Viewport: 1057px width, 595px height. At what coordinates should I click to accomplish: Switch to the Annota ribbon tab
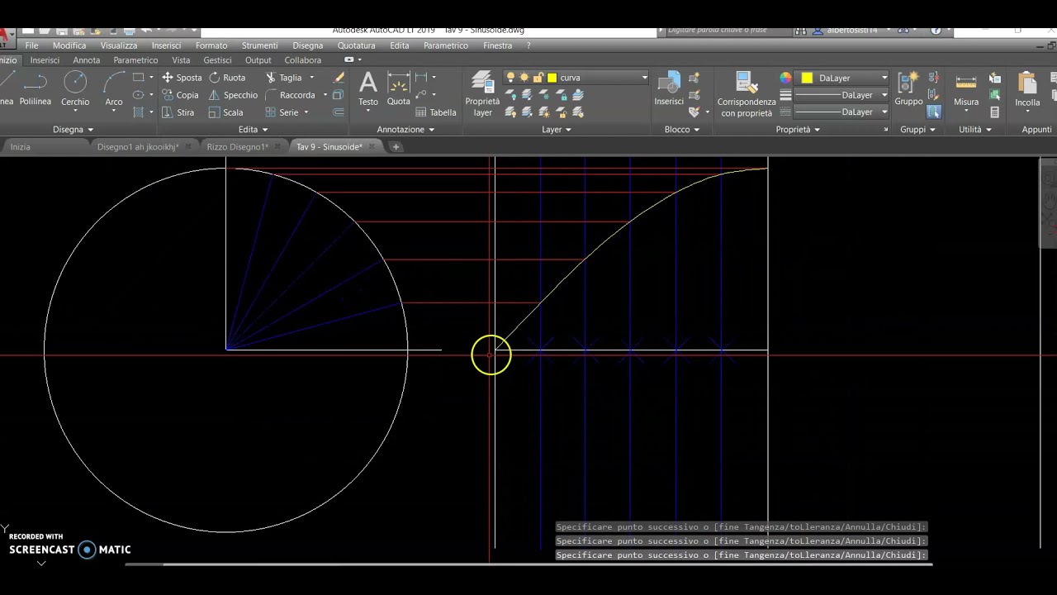[87, 60]
